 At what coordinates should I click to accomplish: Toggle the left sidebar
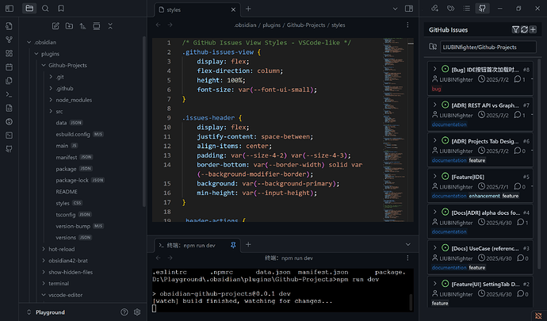[10, 9]
